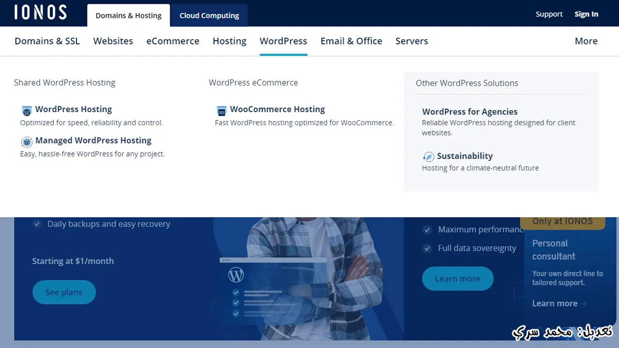
Task: Open WooCommerce Hosting link
Action: 278,109
